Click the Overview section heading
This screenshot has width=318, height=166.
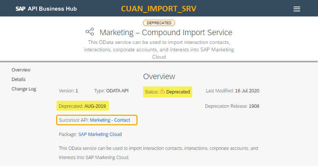(x=159, y=77)
